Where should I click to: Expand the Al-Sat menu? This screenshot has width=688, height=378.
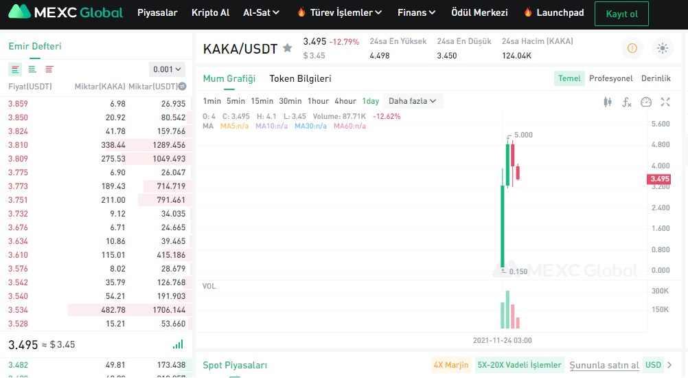click(261, 13)
